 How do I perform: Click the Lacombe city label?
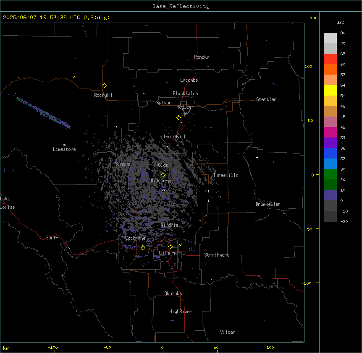coord(189,80)
